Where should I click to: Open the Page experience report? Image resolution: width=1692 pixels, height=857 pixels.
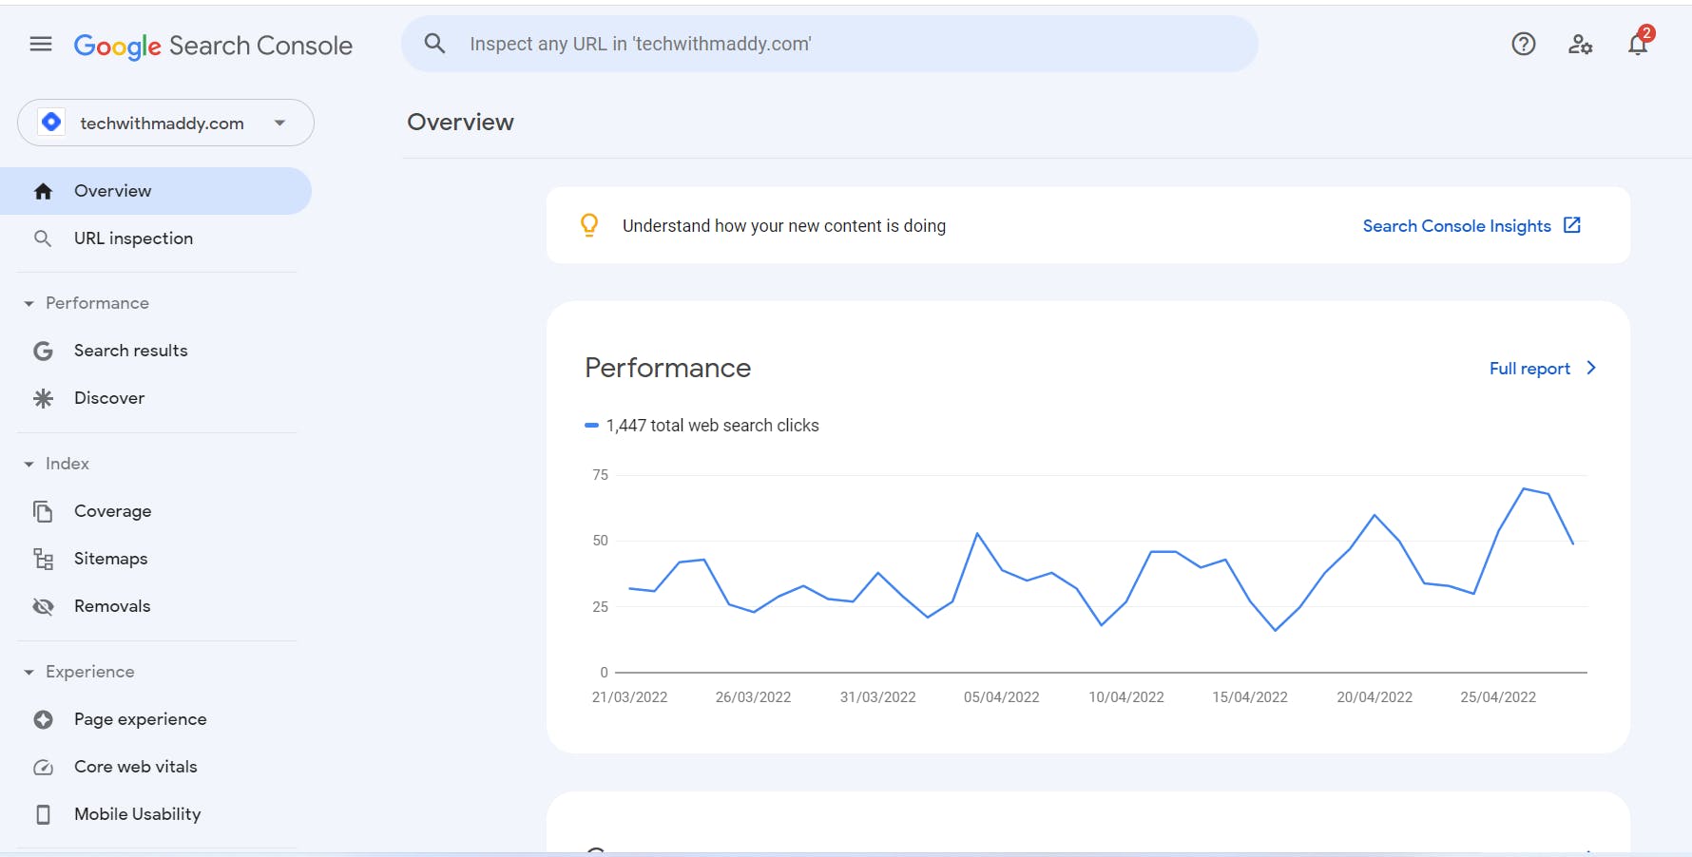156,719
